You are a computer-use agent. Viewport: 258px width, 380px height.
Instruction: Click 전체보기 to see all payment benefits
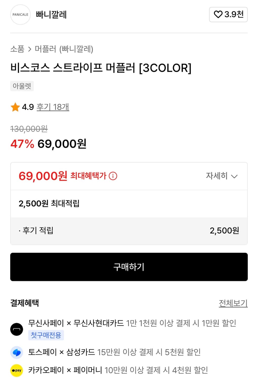click(x=232, y=303)
